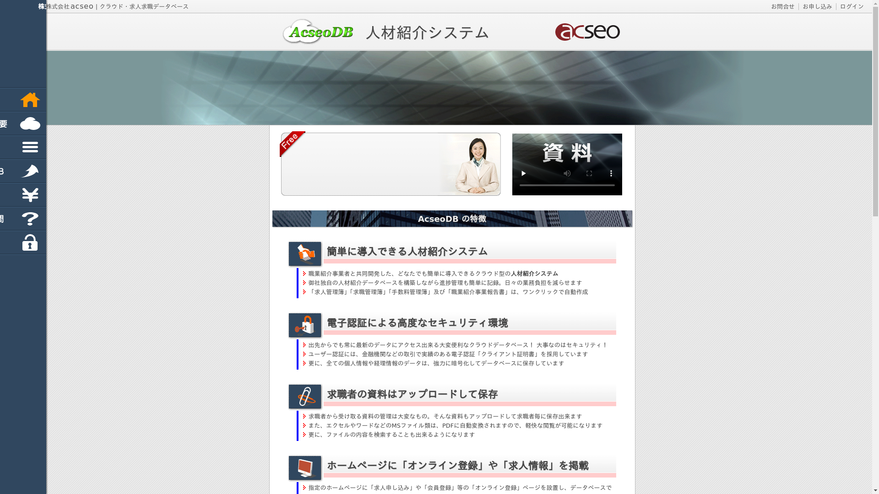Select the AcseoDB の特徴 section banner
The width and height of the screenshot is (879, 494).
point(452,219)
